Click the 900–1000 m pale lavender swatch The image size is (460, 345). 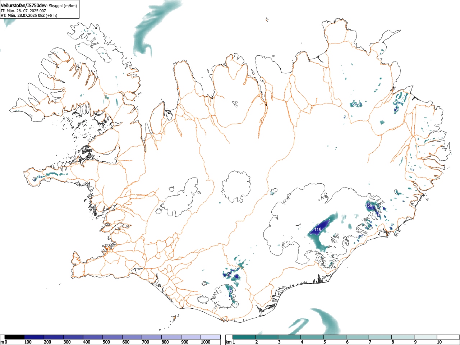(191, 337)
